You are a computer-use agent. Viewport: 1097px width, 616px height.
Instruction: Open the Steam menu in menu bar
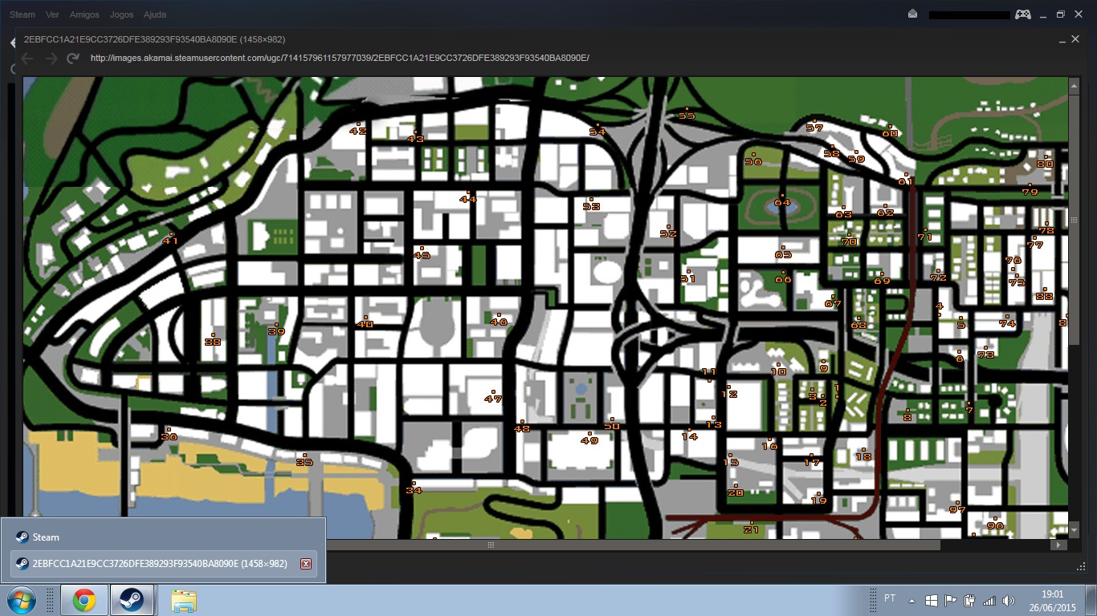[x=22, y=14]
